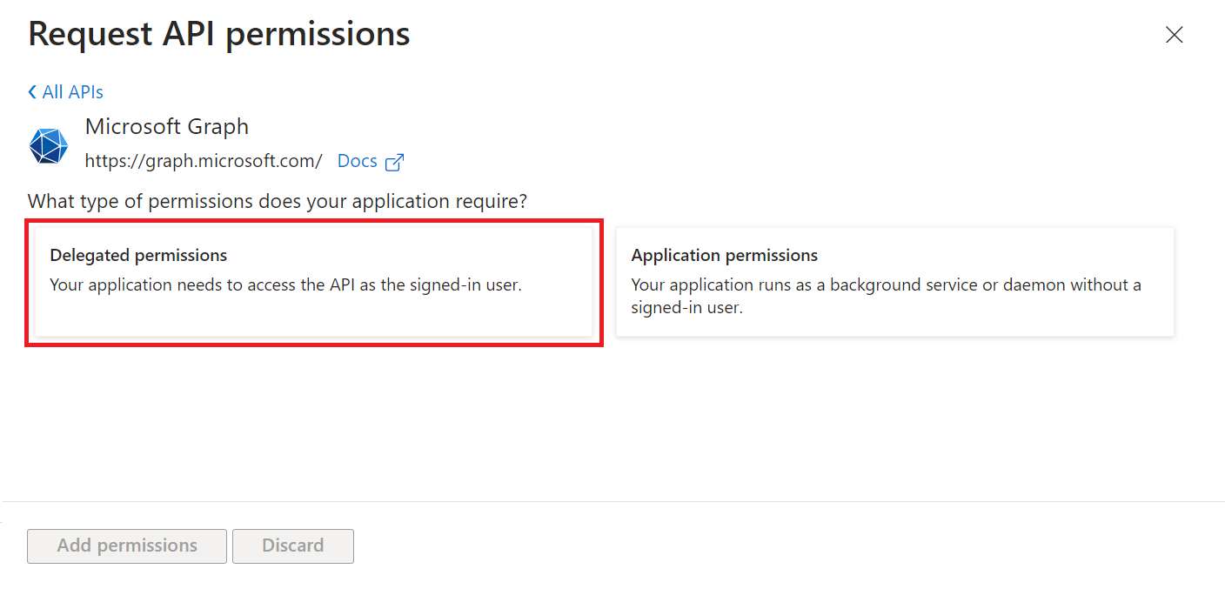Close the Request API permissions panel

[1174, 35]
